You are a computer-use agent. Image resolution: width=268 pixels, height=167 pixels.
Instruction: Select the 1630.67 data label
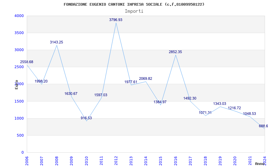coord(71,94)
